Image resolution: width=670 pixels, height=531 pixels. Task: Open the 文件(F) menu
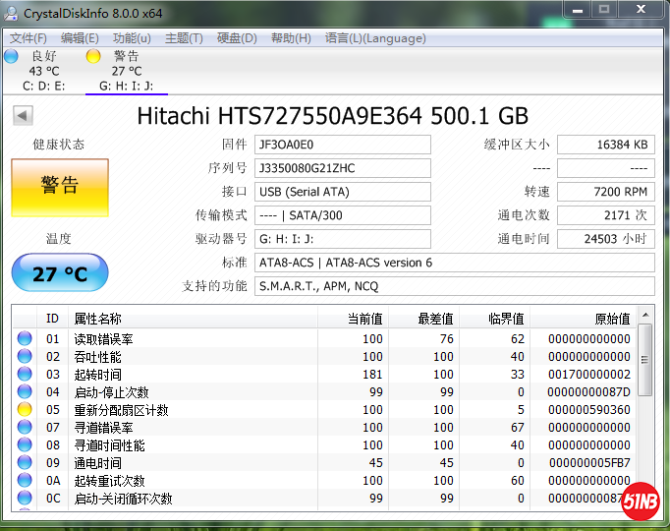28,38
